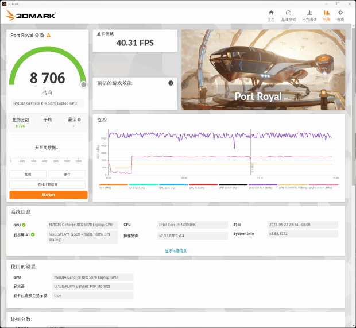The width and height of the screenshot is (356, 328).
Task: Click the 40.31 FPS graphics test value
Action: click(135, 43)
